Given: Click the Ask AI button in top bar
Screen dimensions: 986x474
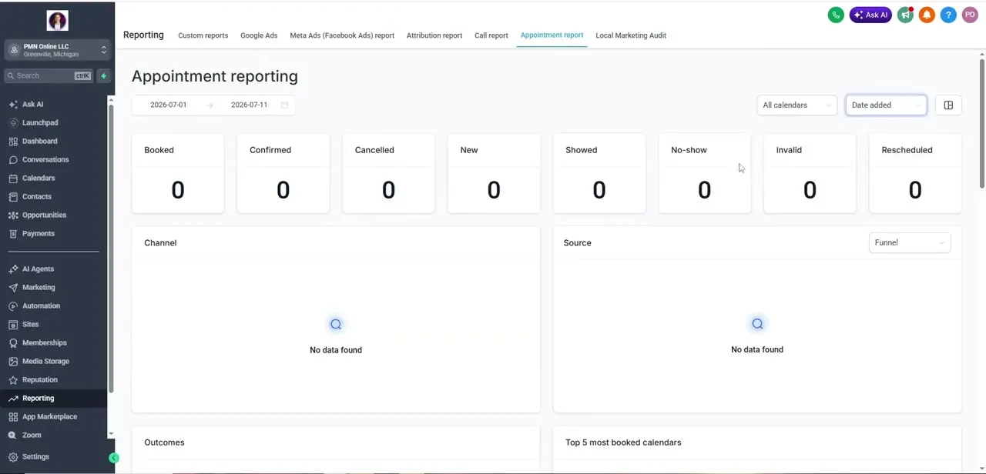Looking at the screenshot, I should 870,15.
